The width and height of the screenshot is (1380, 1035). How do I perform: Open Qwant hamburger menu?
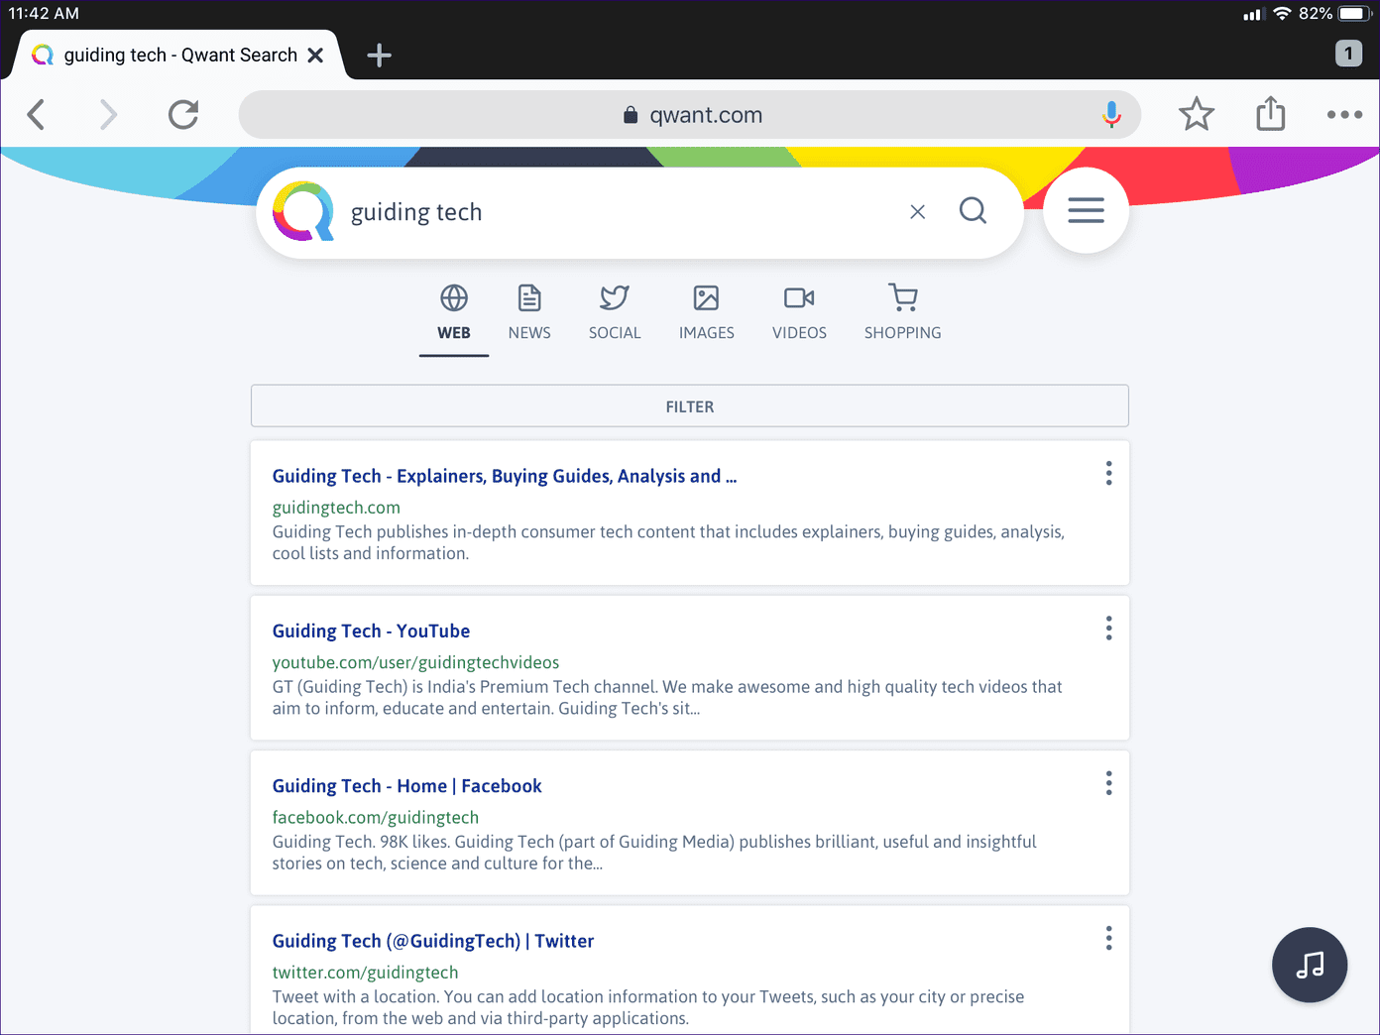pos(1086,210)
